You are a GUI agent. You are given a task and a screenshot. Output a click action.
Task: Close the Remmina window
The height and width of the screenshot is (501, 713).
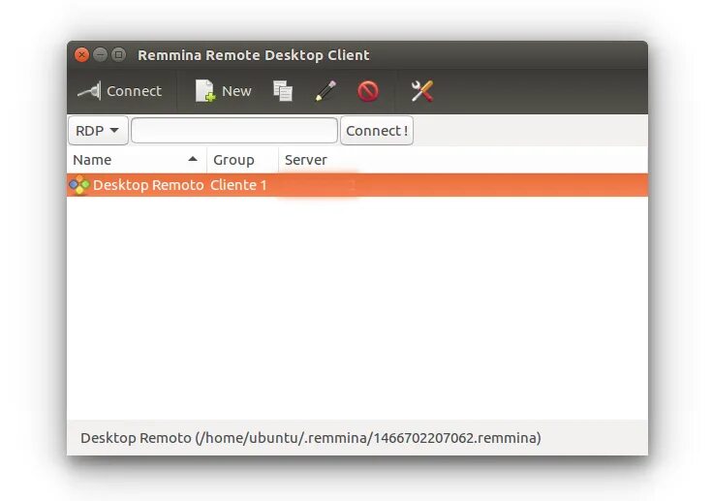[81, 55]
